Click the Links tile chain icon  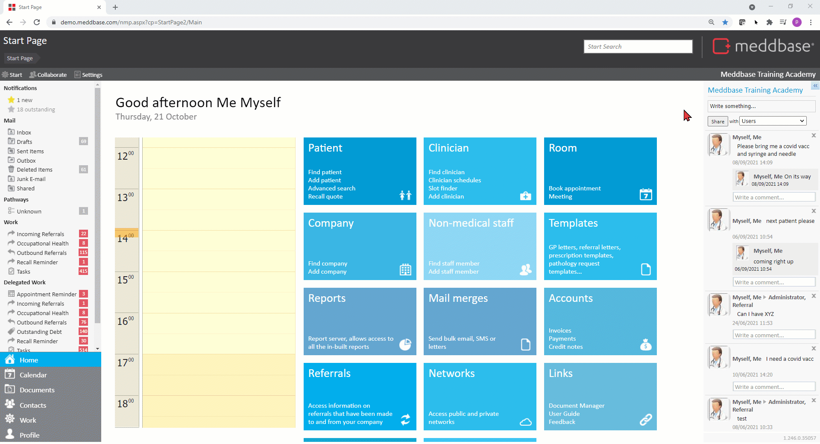tap(645, 420)
